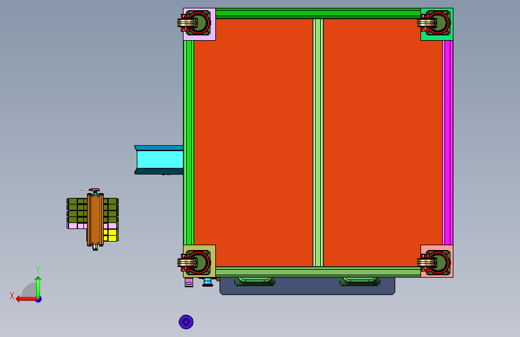
Task: Pick the left green vertical frame rail
Action: 188,143
